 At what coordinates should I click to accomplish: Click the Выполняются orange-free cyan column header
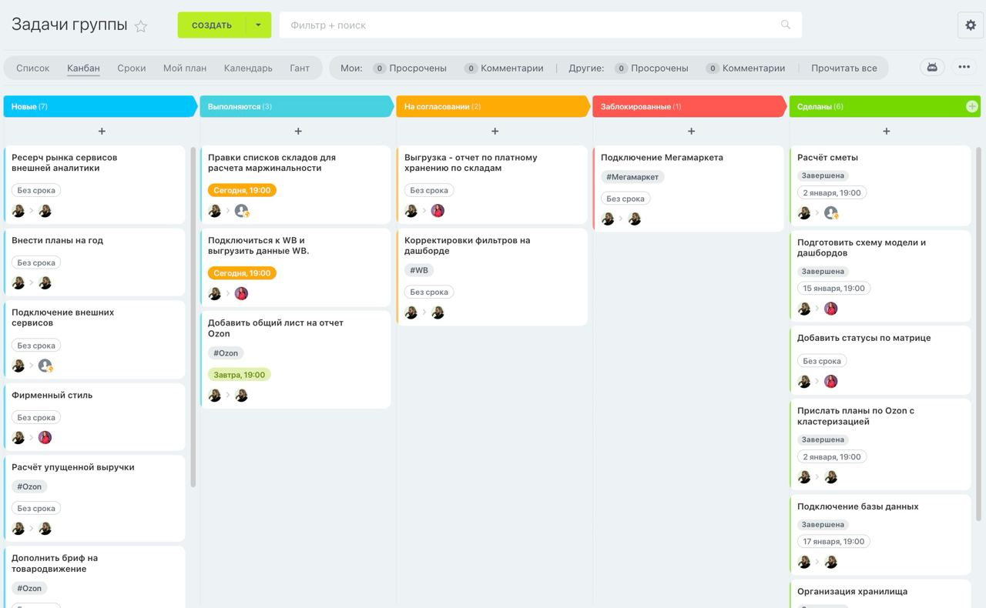pos(297,106)
